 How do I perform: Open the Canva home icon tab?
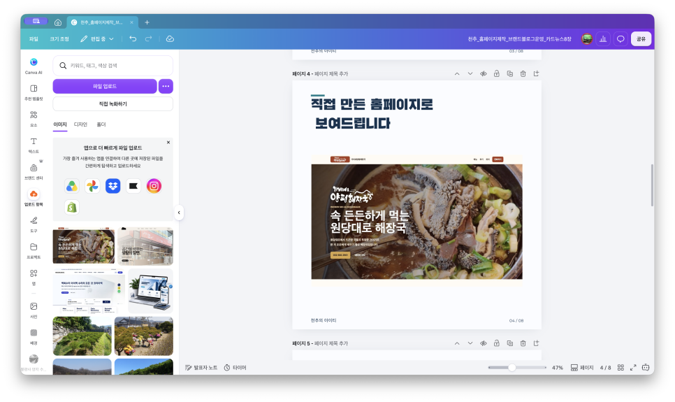[58, 22]
